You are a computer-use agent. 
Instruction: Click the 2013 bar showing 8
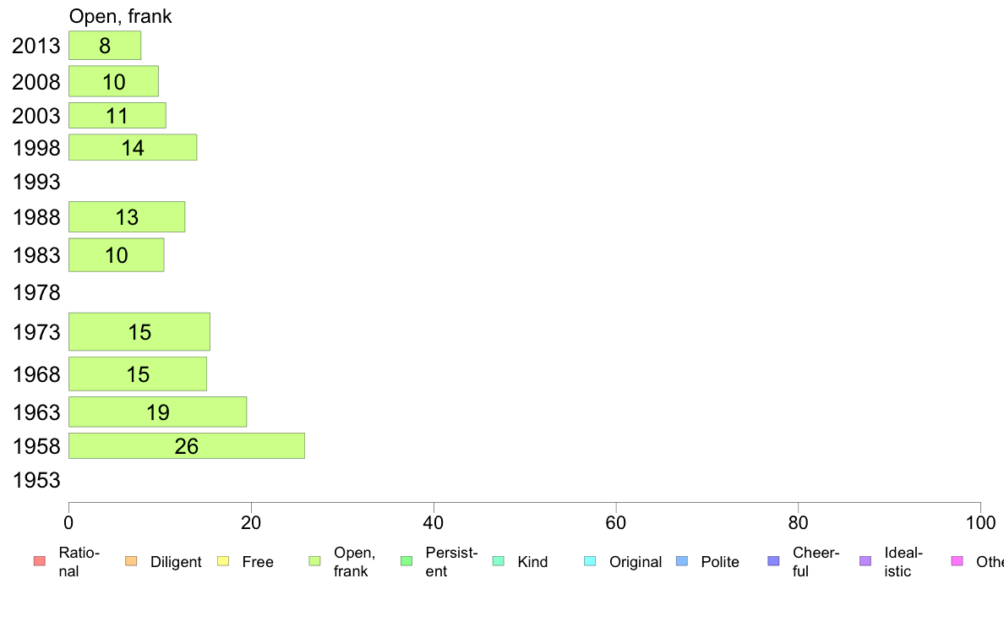[x=105, y=46]
